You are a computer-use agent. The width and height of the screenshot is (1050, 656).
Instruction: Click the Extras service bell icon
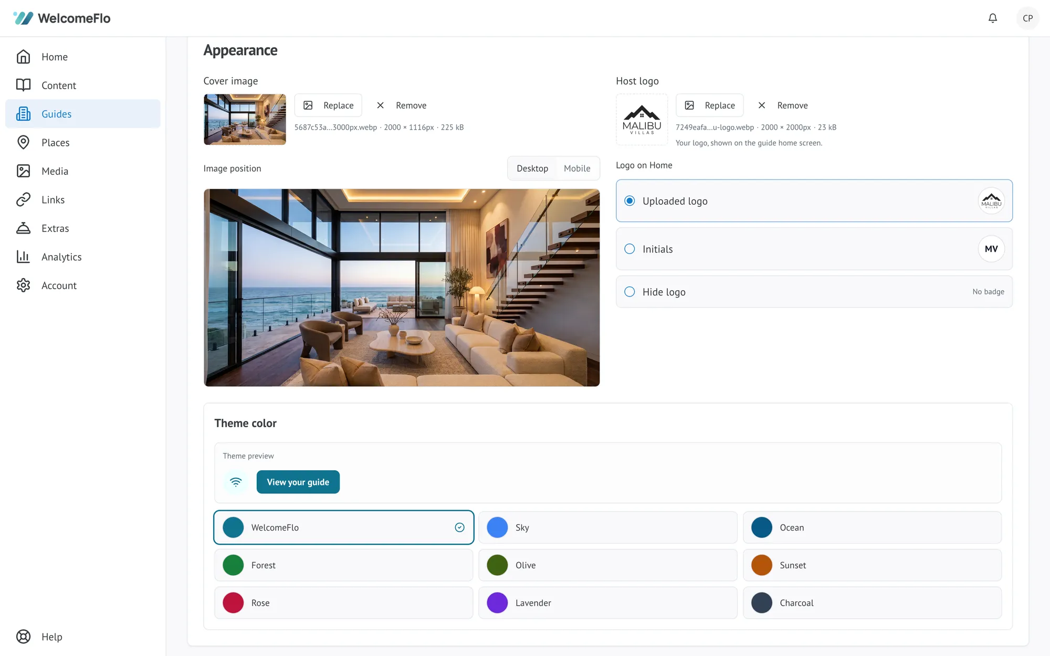(23, 228)
